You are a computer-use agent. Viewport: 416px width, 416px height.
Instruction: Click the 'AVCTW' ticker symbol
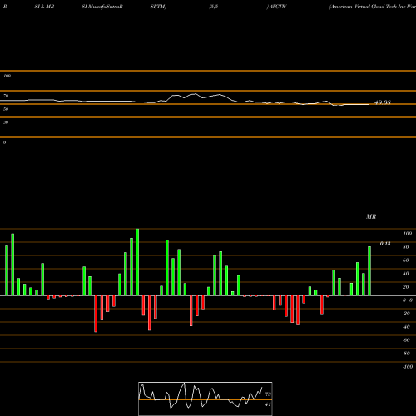(278, 7)
